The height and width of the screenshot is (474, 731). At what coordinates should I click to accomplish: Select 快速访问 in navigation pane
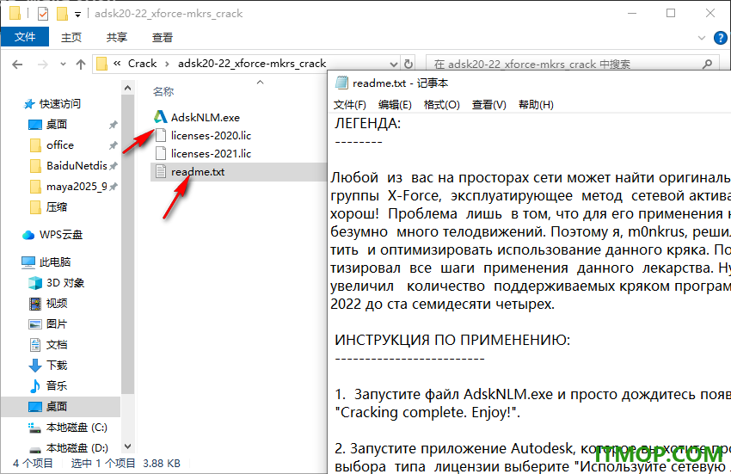59,103
